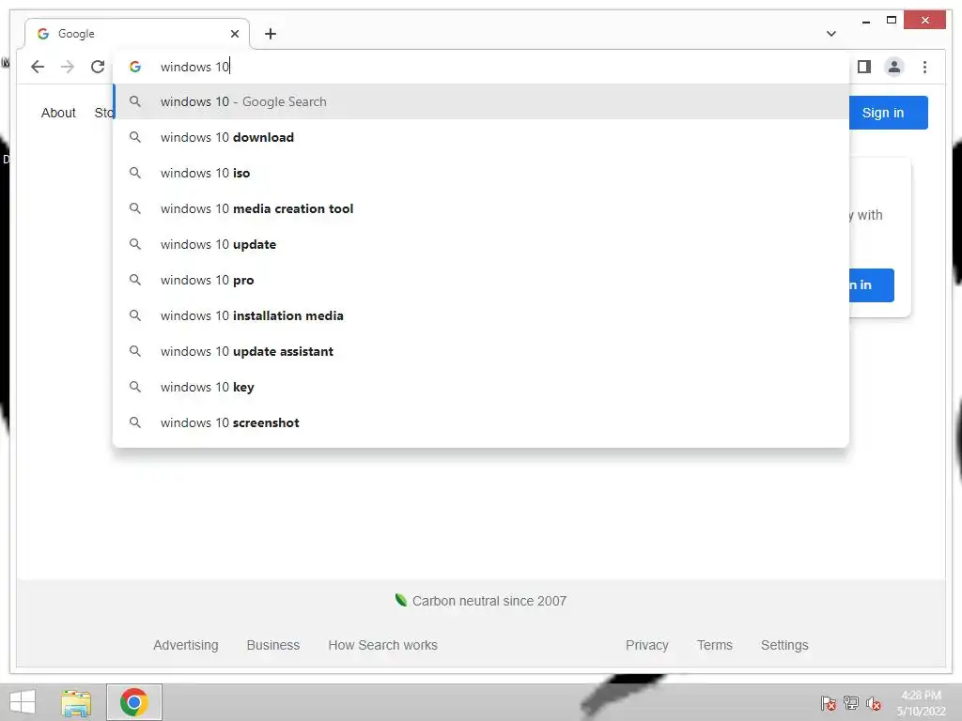Open the Chrome profile avatar
The height and width of the screenshot is (721, 962).
pos(894,67)
